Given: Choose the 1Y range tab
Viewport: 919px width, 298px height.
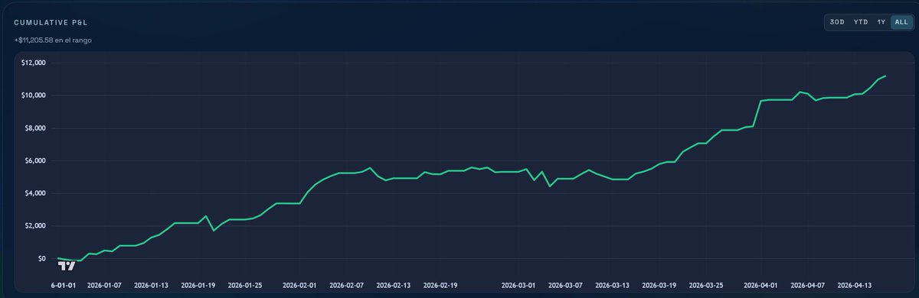Looking at the screenshot, I should tap(881, 22).
